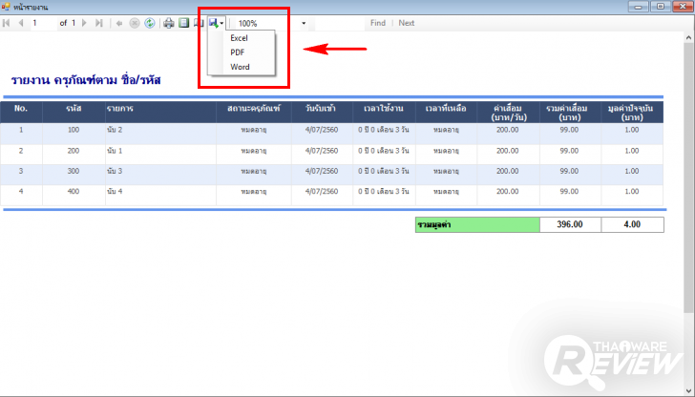Click the 1.00 current value in row 100
The height and width of the screenshot is (397, 695).
tap(632, 130)
